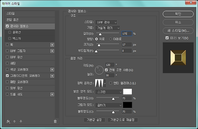Click the 부드럽게(F) slider handle
Viewport: 198px width, 129px height.
tap(96, 51)
